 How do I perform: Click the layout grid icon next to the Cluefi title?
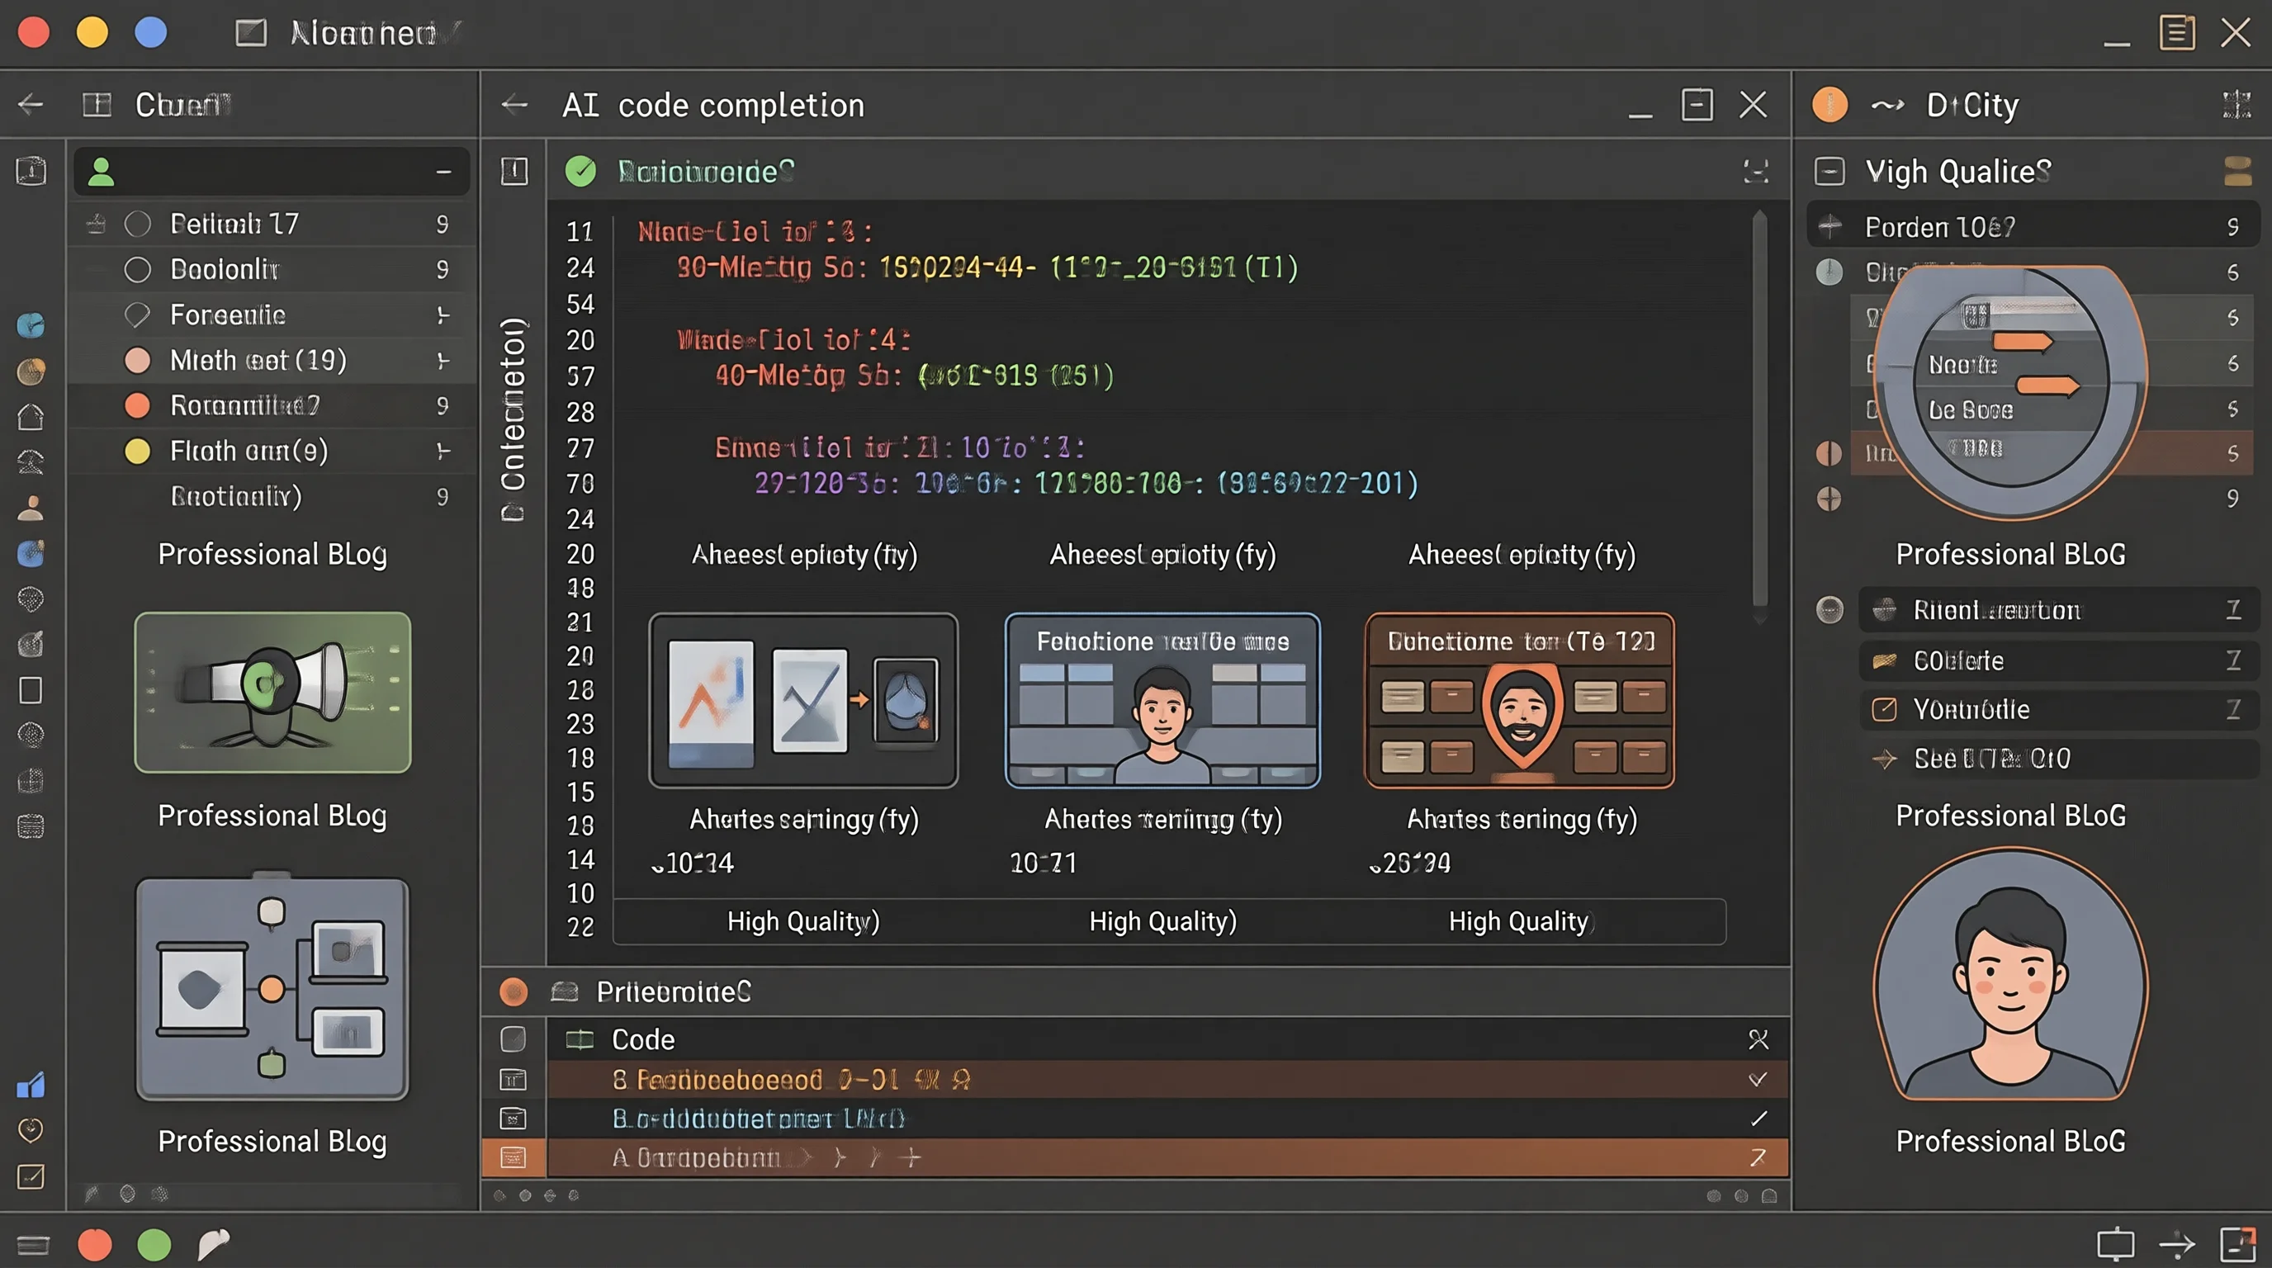point(97,105)
